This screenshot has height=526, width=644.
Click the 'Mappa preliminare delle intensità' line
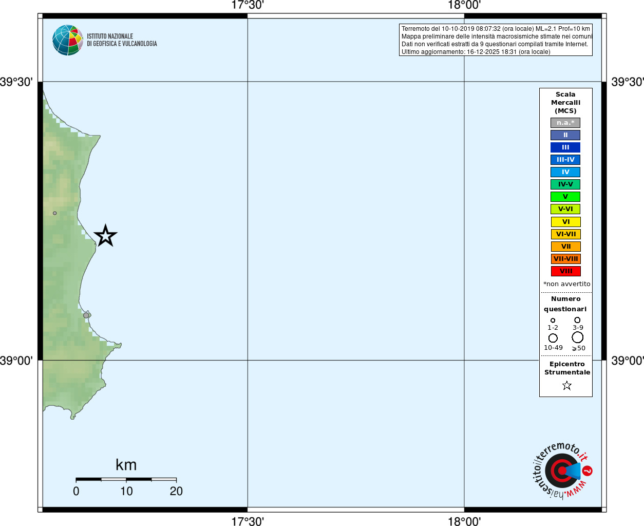(497, 36)
